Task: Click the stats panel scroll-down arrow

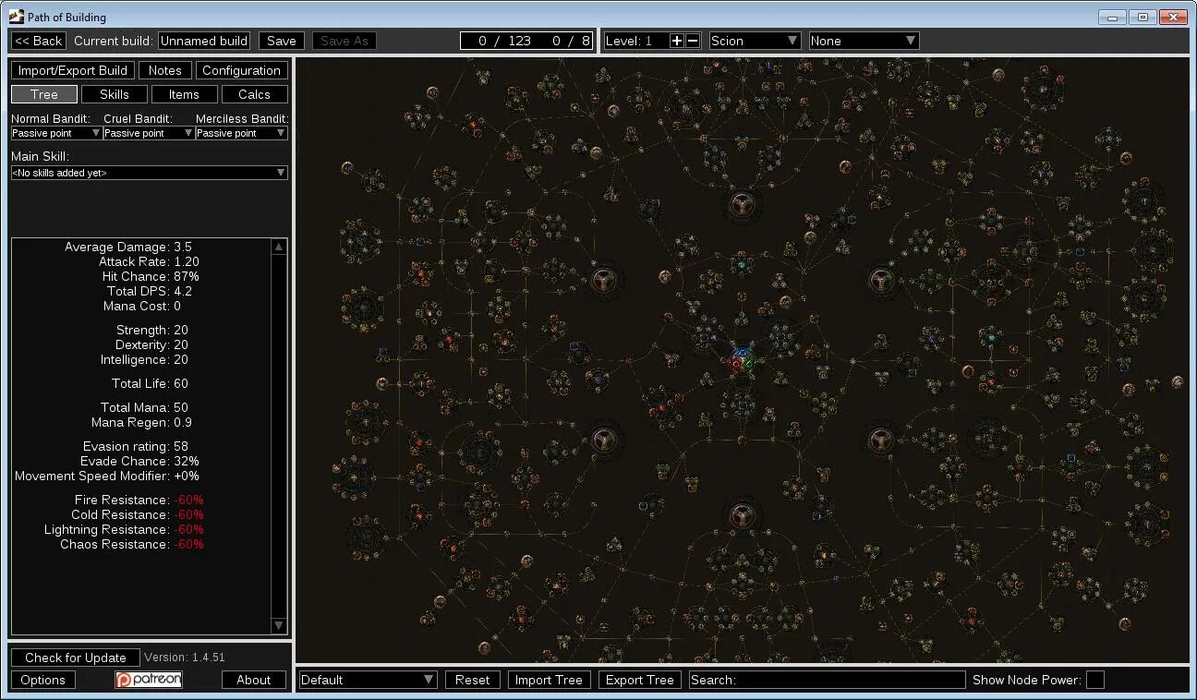Action: 279,626
